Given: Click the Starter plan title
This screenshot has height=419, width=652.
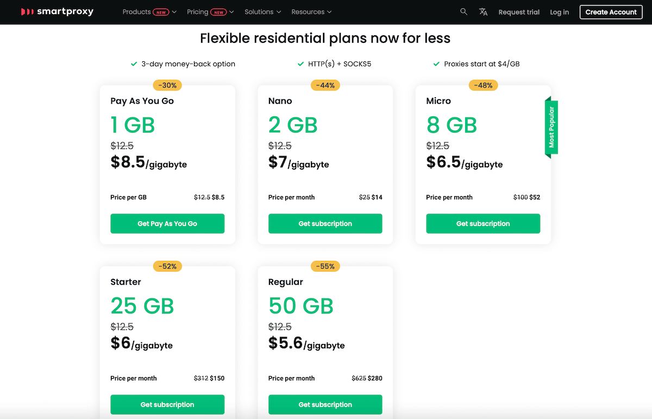Looking at the screenshot, I should (x=126, y=282).
